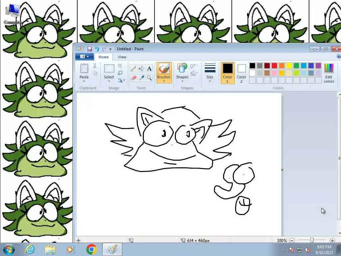Click the 100% zoom level text
Viewport: 341px width, 256px height.
(x=282, y=241)
